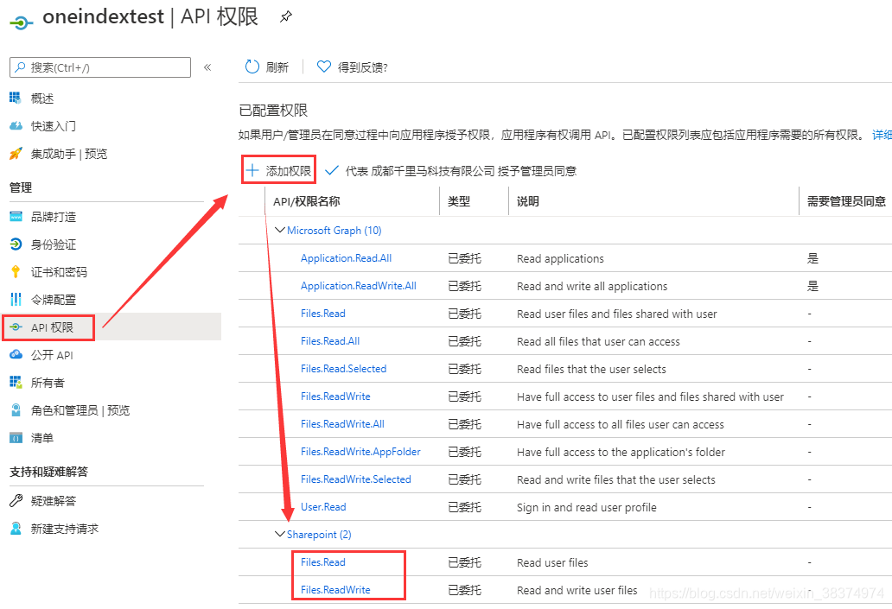Select 新建支持请求 in support section
The width and height of the screenshot is (892, 609).
click(x=65, y=529)
